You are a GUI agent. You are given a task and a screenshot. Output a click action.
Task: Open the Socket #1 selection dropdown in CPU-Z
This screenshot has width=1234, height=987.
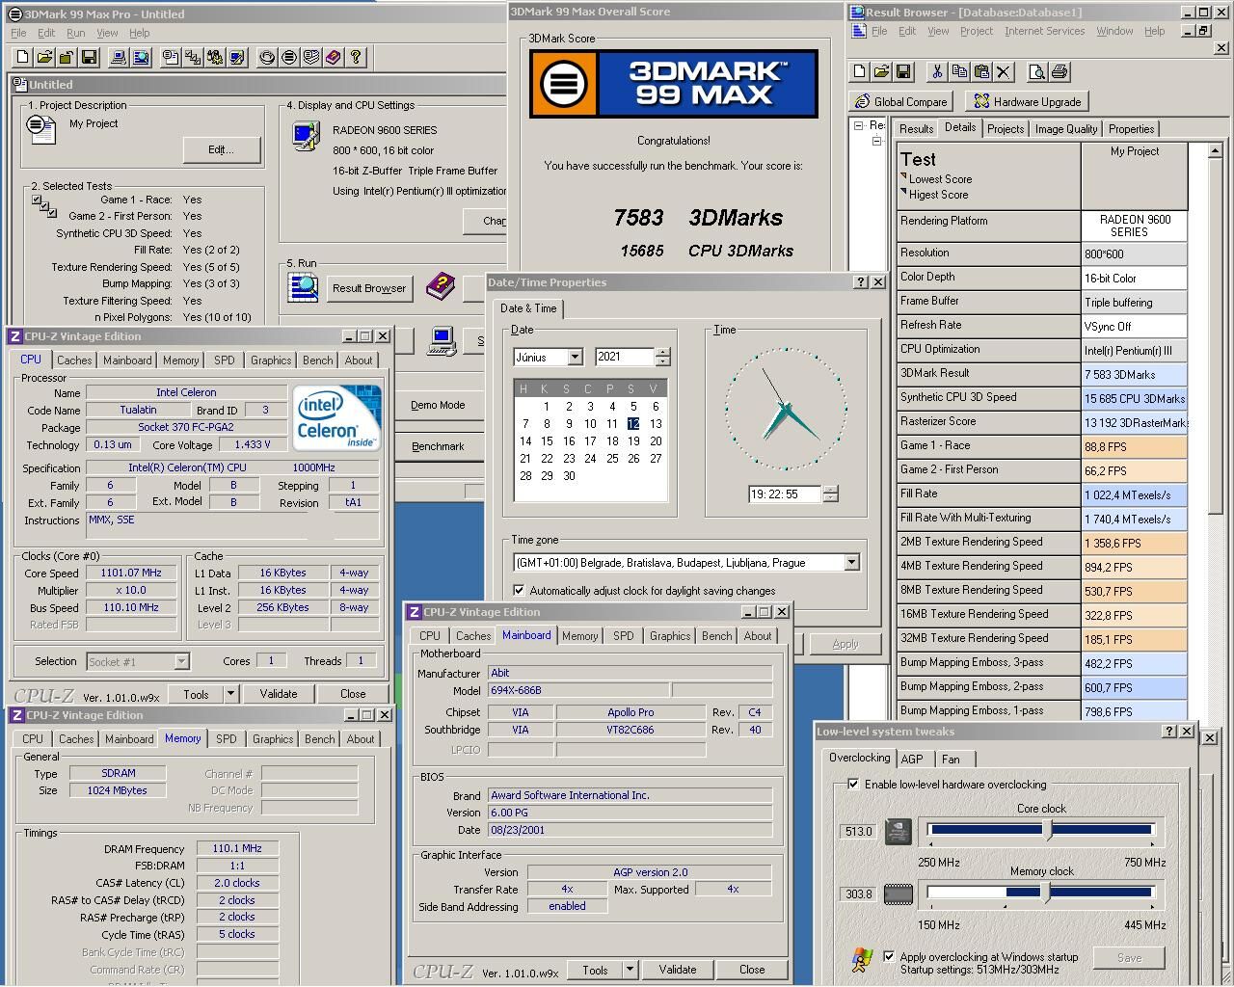(181, 661)
